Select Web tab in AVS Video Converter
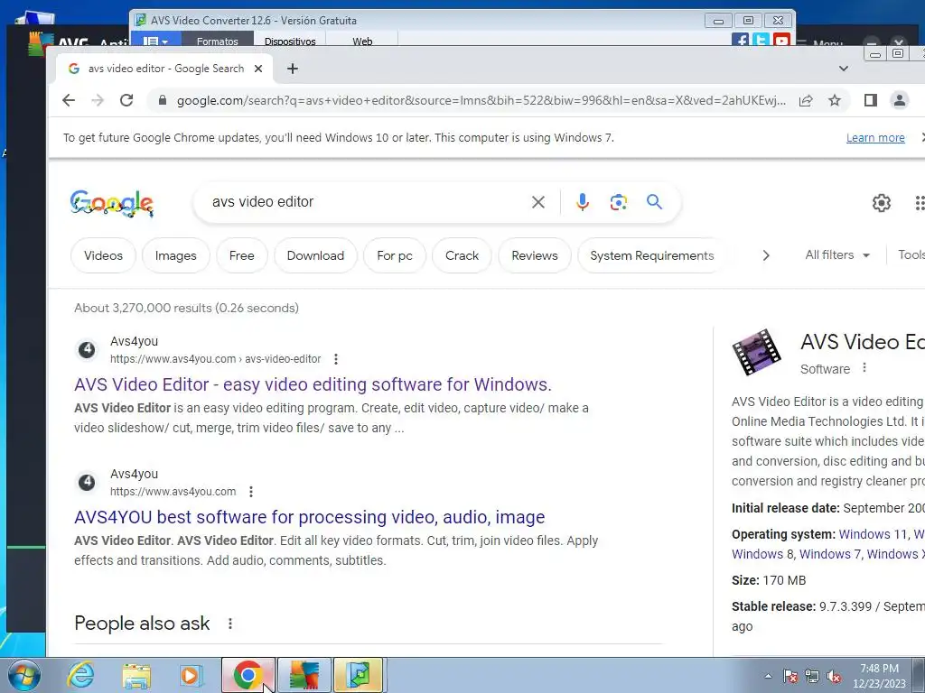This screenshot has height=693, width=925. (362, 40)
